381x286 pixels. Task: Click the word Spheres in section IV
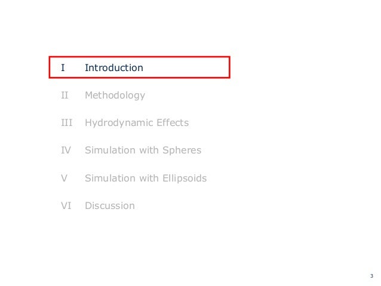[182, 150]
